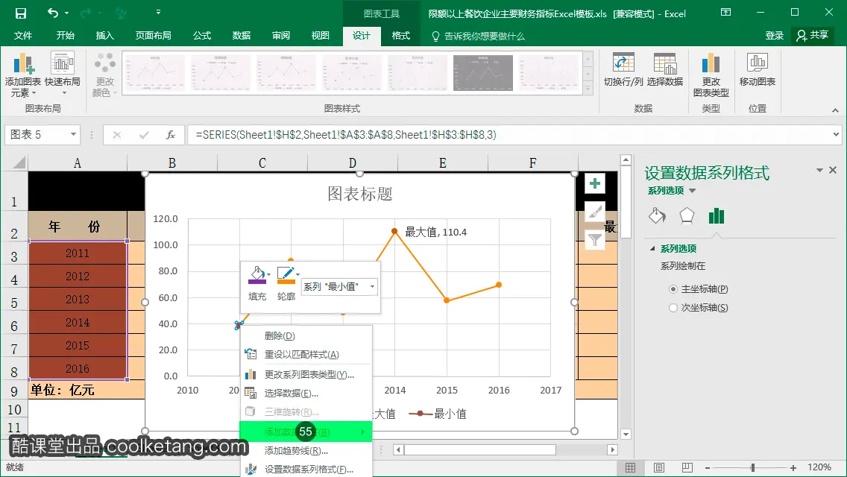Viewport: 847px width, 477px height.
Task: Choose Select Data in context menu
Action: [306, 394]
